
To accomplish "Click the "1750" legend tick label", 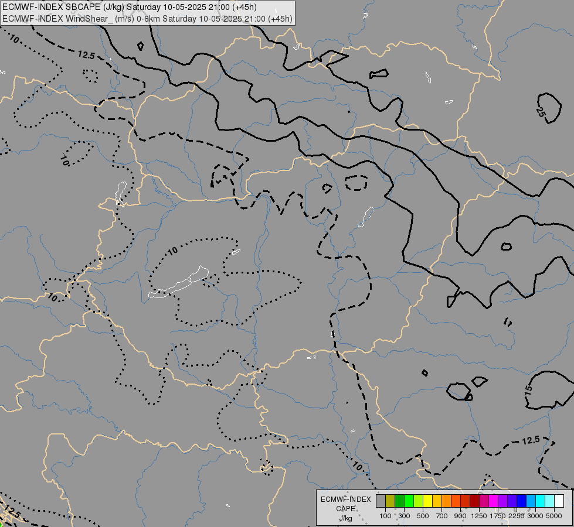I will point(498,516).
